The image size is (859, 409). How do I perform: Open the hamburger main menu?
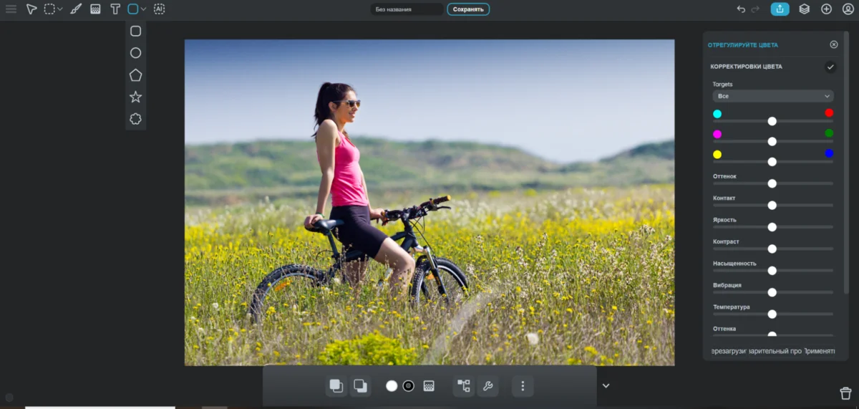(x=11, y=9)
